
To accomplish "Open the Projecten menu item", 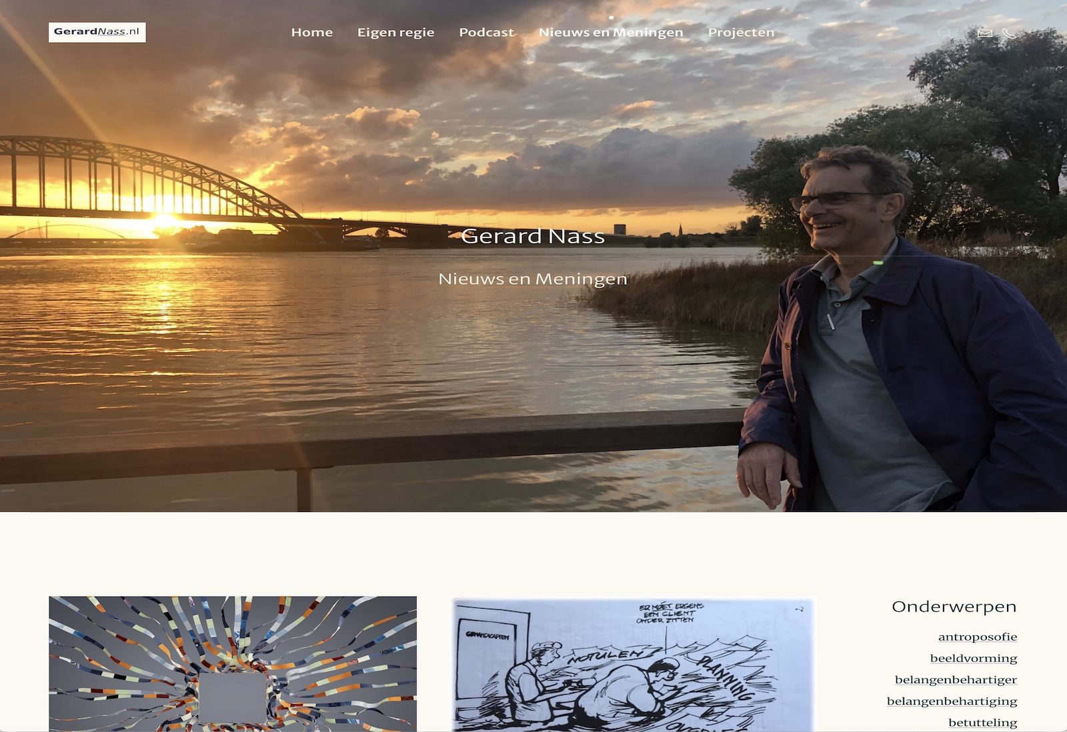I will [x=741, y=32].
